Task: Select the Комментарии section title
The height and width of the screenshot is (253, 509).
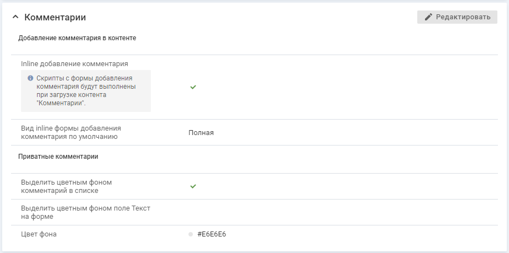Action: 55,18
